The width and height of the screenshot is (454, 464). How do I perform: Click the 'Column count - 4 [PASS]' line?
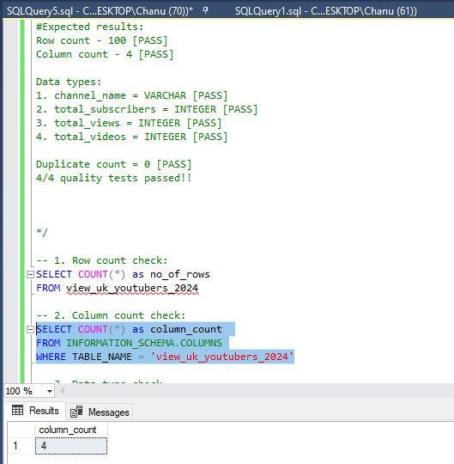coord(105,54)
